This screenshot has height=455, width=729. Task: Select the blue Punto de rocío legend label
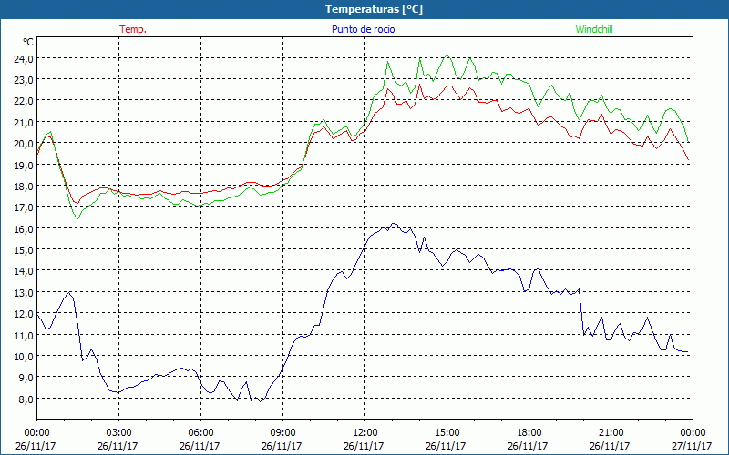363,29
